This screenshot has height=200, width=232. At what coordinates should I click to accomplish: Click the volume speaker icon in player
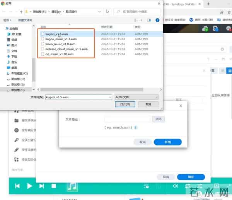[176, 186]
